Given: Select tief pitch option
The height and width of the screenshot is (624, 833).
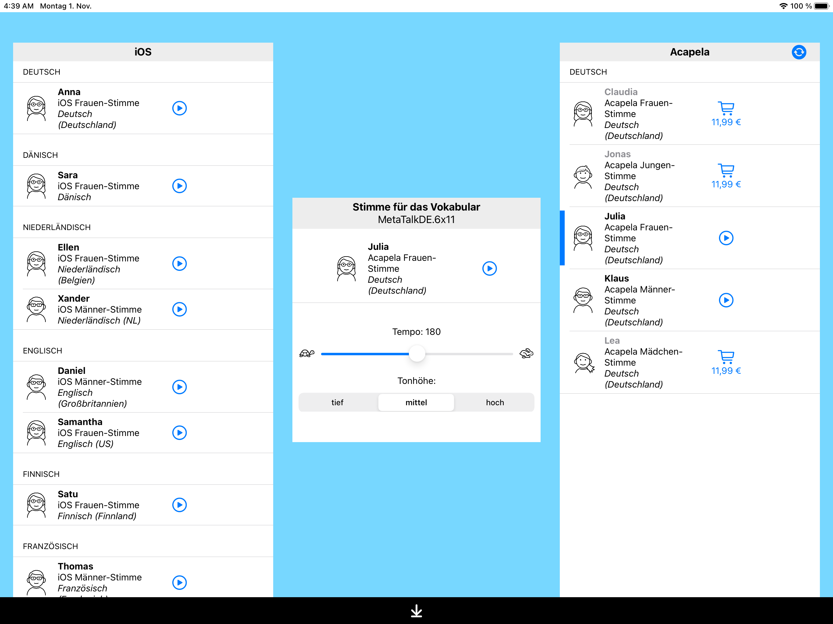Looking at the screenshot, I should 338,403.
